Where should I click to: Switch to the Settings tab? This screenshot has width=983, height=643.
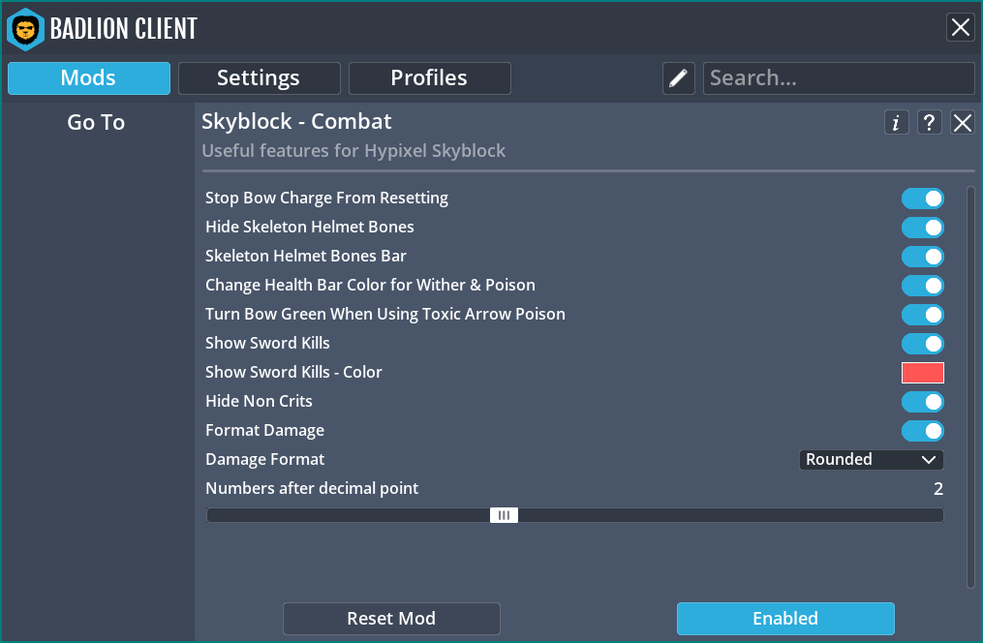coord(259,78)
